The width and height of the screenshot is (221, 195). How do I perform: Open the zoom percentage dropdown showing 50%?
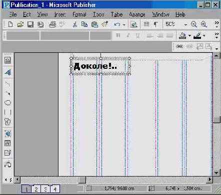pos(185,25)
